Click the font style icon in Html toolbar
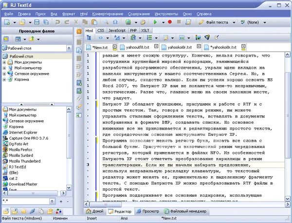The height and width of the screenshot is (223, 292). pyautogui.click(x=117, y=38)
